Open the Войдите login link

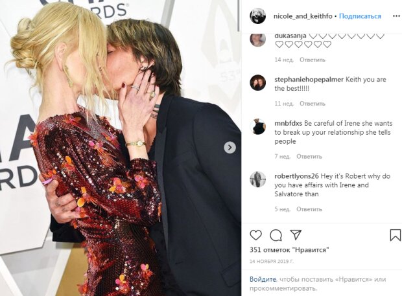[263, 279]
